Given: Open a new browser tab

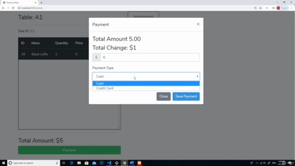Looking at the screenshot, I should 41,3.
